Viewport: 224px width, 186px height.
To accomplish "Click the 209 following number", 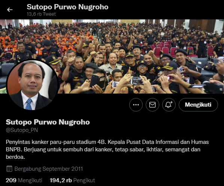I will coord(11,180).
